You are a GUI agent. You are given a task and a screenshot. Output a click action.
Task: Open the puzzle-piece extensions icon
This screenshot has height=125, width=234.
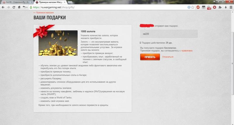(220, 7)
